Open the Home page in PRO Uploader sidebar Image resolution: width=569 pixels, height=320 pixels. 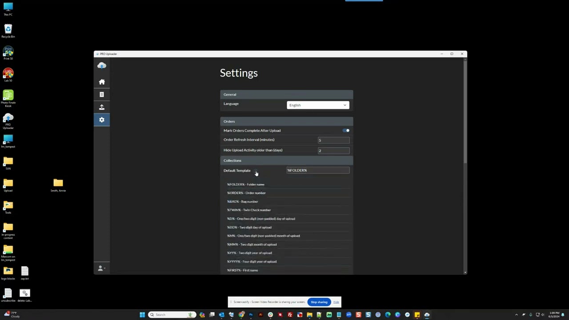102,82
